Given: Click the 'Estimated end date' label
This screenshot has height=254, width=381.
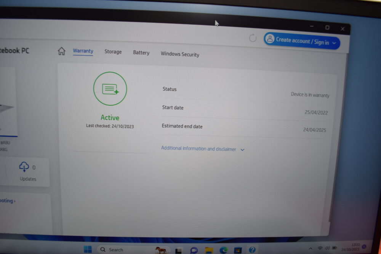Looking at the screenshot, I should point(182,126).
